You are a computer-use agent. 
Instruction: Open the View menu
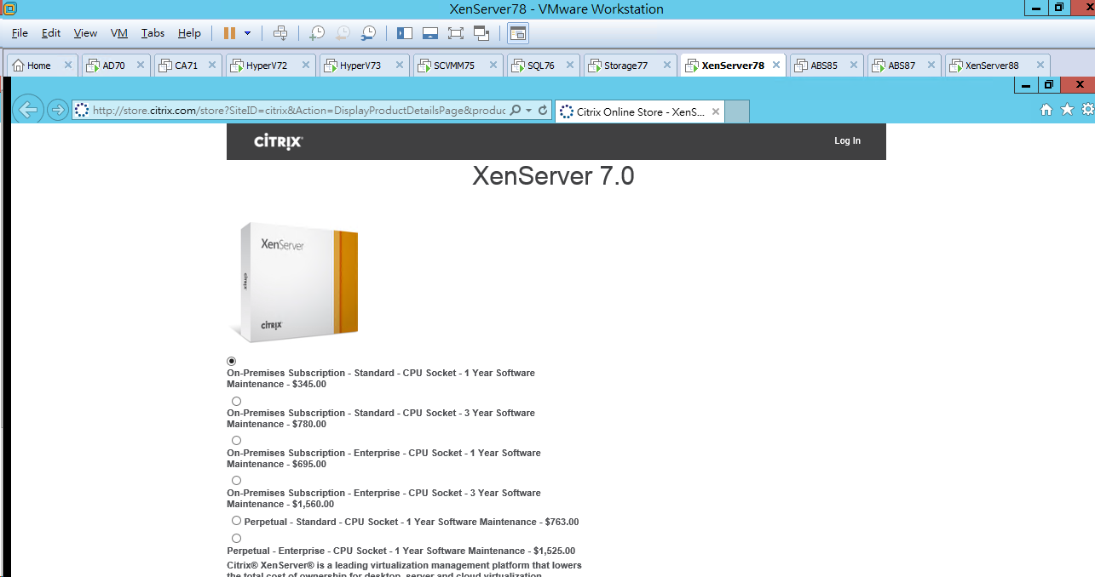click(85, 33)
